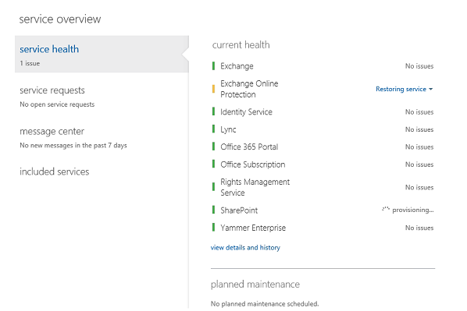467x311 pixels.
Task: Click the No issues status for Office 365 Portal
Action: [x=419, y=147]
